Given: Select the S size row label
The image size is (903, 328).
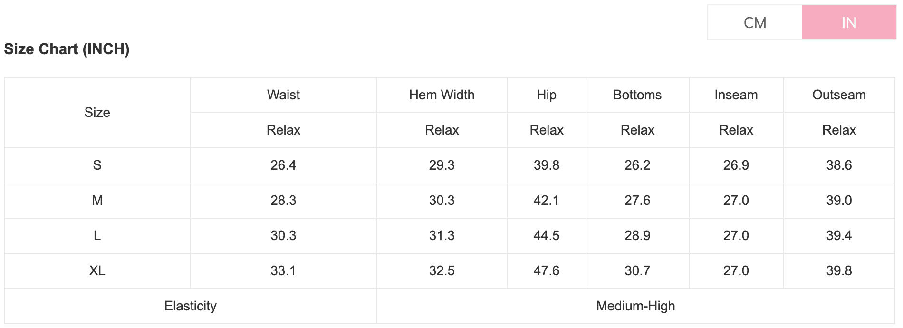Looking at the screenshot, I should click(97, 165).
